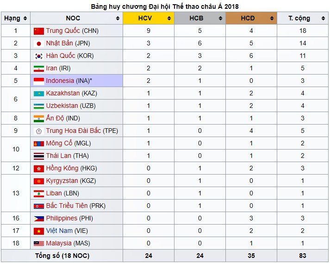Click the Uzbekistan flag icon
The height and width of the screenshot is (263, 330).
(39, 106)
